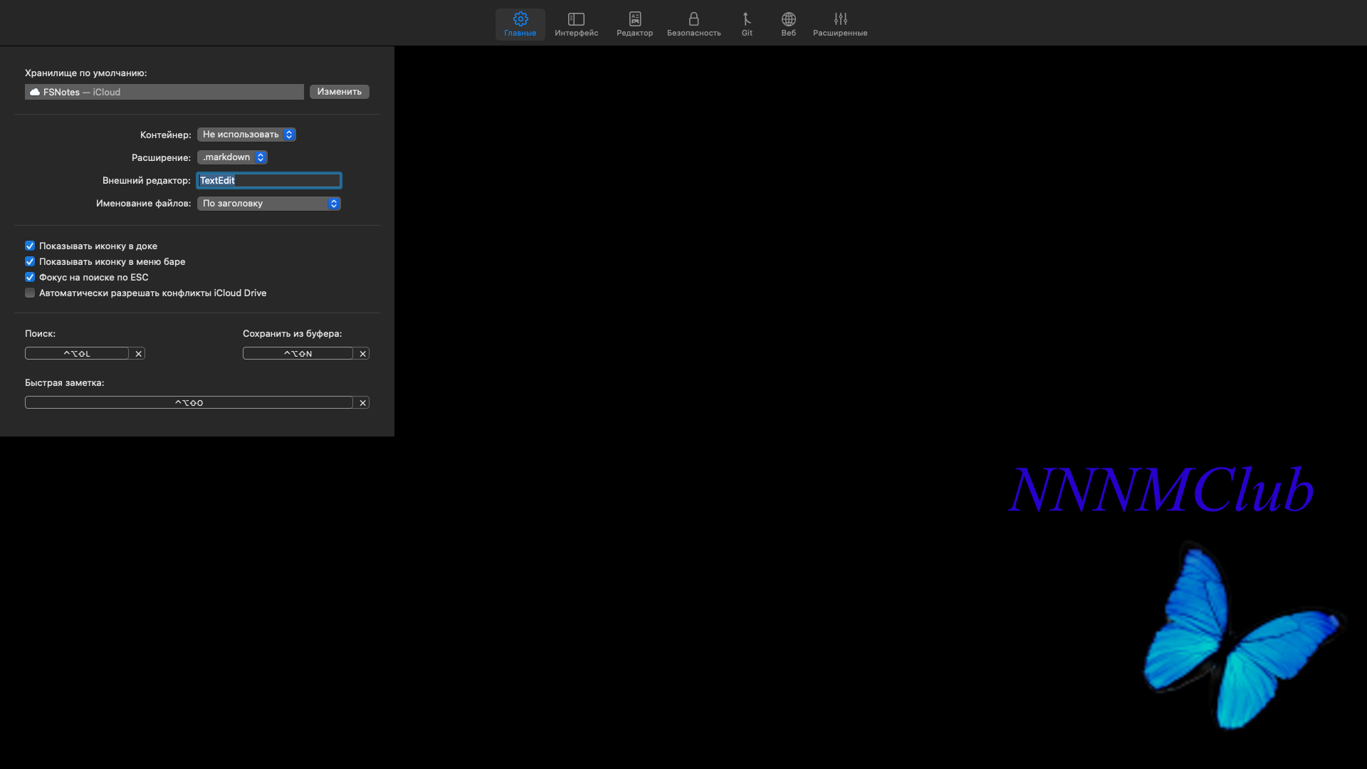
Task: Enable auto-resolve iCloud Drive conflicts checkbox
Action: click(x=30, y=293)
